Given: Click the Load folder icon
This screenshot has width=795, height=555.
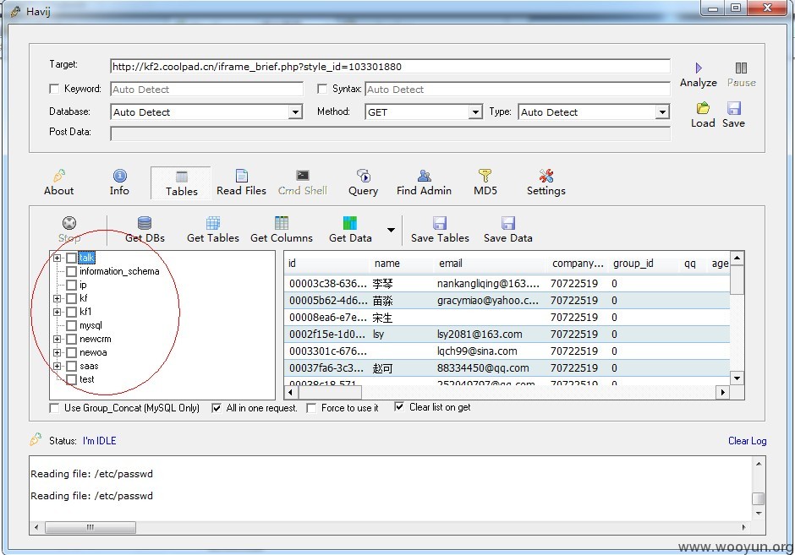Looking at the screenshot, I should pyautogui.click(x=703, y=108).
